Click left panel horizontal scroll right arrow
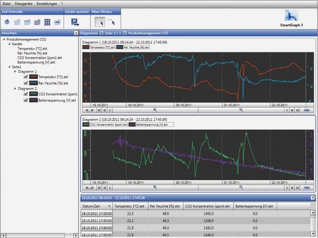This screenshot has height=238, width=318. (x=76, y=236)
